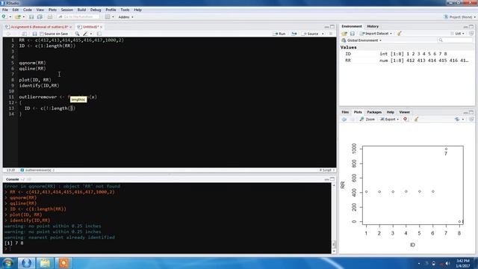
Task: Click the Compile Report notebook icon
Action: tap(99, 34)
